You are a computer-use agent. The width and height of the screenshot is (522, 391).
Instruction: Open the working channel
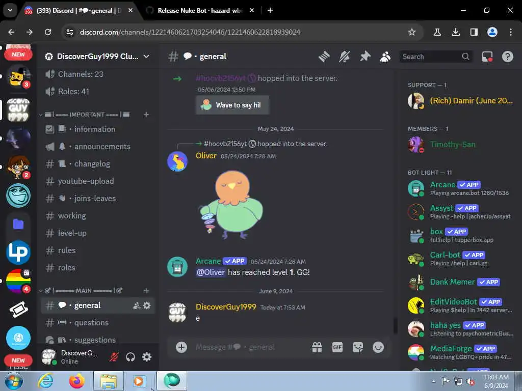tap(97, 216)
